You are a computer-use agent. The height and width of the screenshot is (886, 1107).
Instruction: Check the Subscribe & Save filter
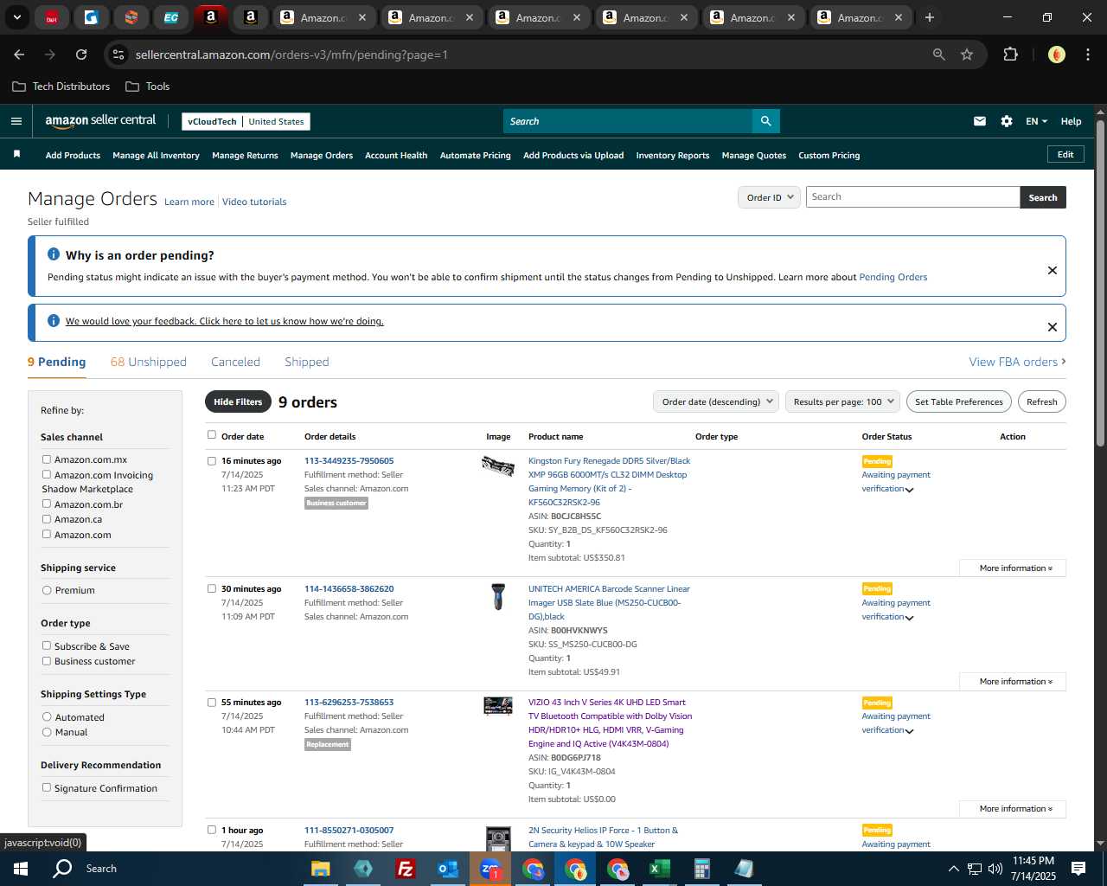(47, 646)
